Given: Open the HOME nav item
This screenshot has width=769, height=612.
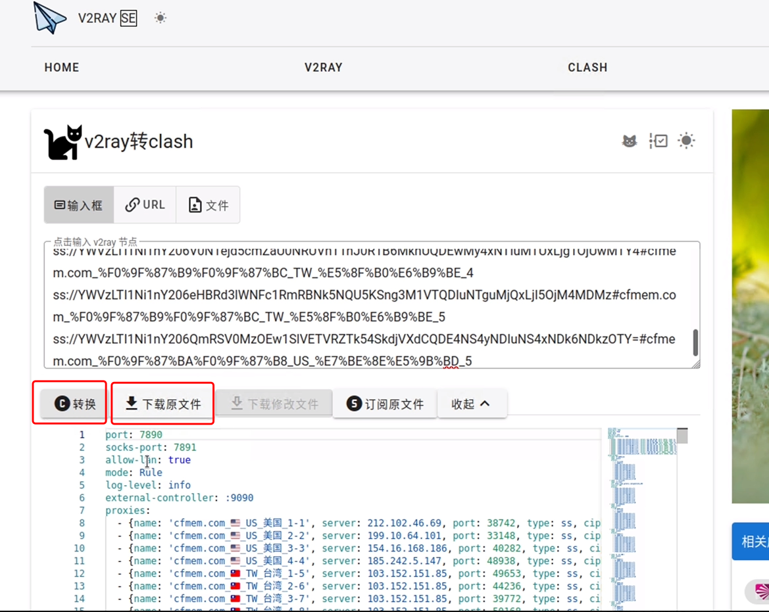Looking at the screenshot, I should click(62, 67).
